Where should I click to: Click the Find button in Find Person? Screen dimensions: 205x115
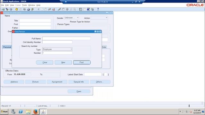tap(82, 62)
